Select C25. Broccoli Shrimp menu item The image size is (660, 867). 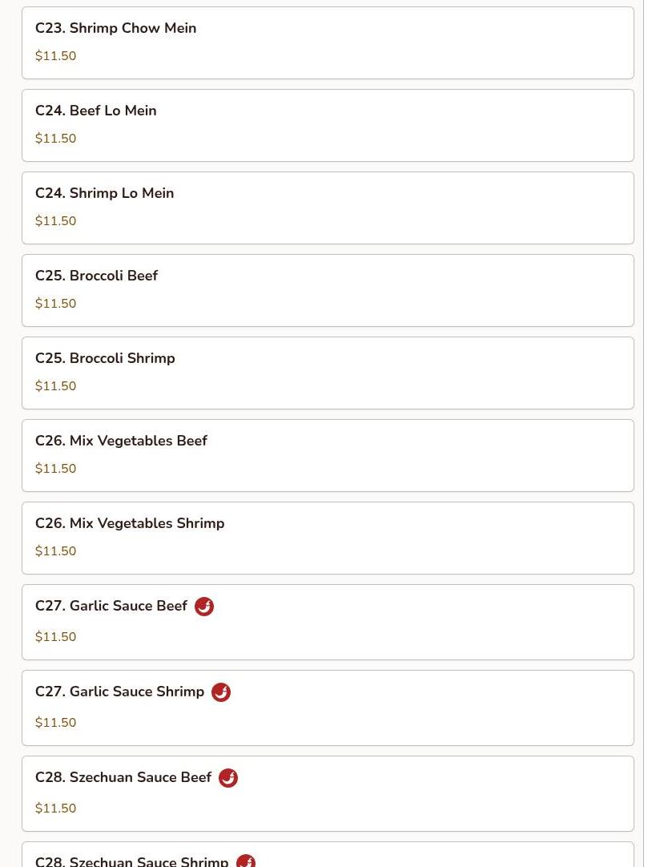point(328,373)
